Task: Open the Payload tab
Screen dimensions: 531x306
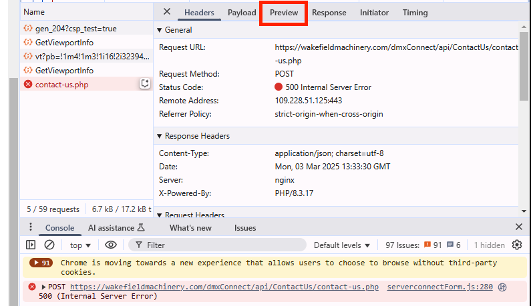Action: click(x=242, y=13)
